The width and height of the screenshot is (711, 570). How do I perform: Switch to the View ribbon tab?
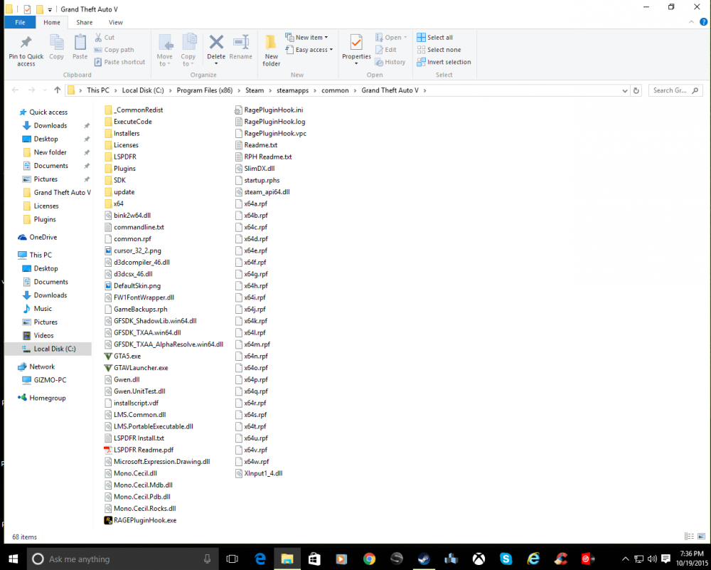(x=116, y=22)
